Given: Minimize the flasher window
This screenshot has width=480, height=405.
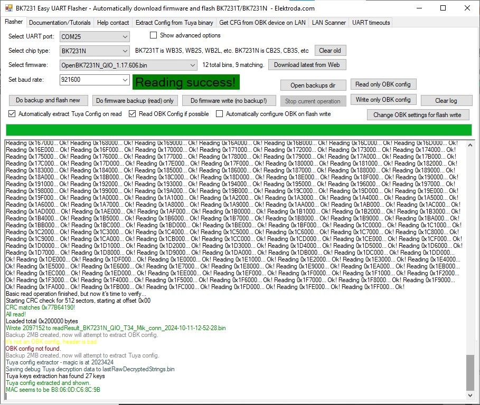Looking at the screenshot, I should (x=419, y=8).
